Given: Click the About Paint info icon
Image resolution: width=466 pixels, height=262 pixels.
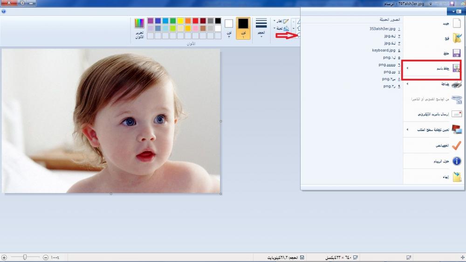Looking at the screenshot, I should (x=457, y=161).
